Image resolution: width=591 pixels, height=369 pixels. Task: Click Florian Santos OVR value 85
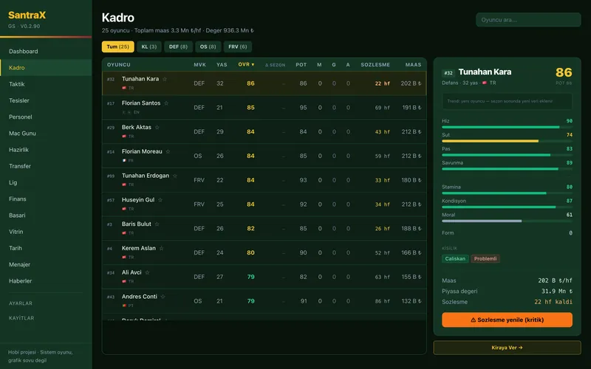[250, 108]
